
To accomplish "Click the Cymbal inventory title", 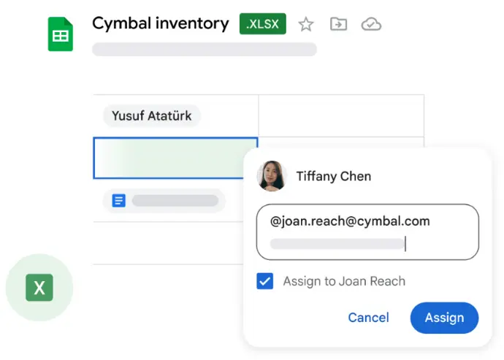I will 161,23.
